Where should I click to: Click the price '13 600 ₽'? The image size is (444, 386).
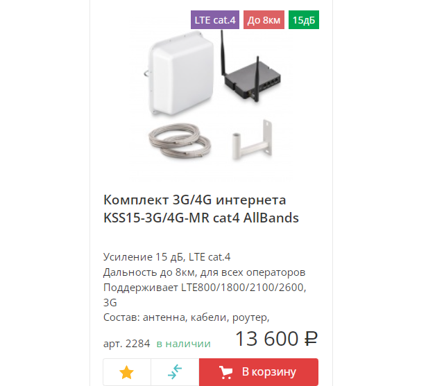(277, 338)
